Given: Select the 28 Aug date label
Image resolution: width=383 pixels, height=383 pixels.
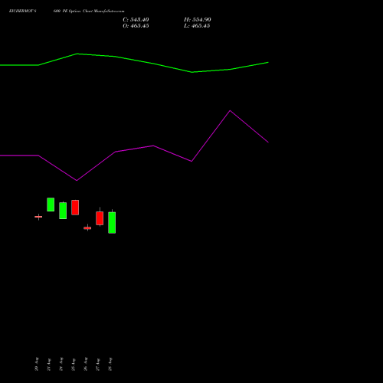Looking at the screenshot, I should 110,364.
